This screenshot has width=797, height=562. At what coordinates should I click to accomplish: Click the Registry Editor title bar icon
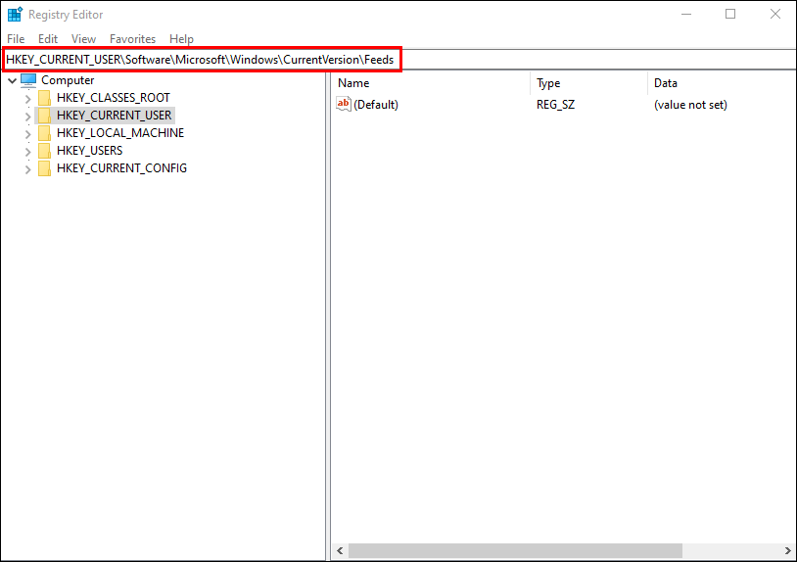point(15,15)
